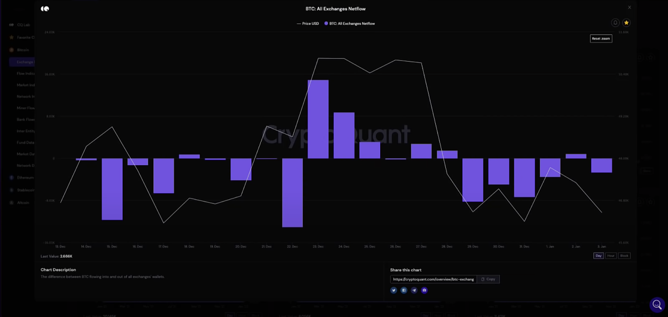Select Flow Indicator sidebar item
Image resolution: width=668 pixels, height=317 pixels.
pos(25,73)
